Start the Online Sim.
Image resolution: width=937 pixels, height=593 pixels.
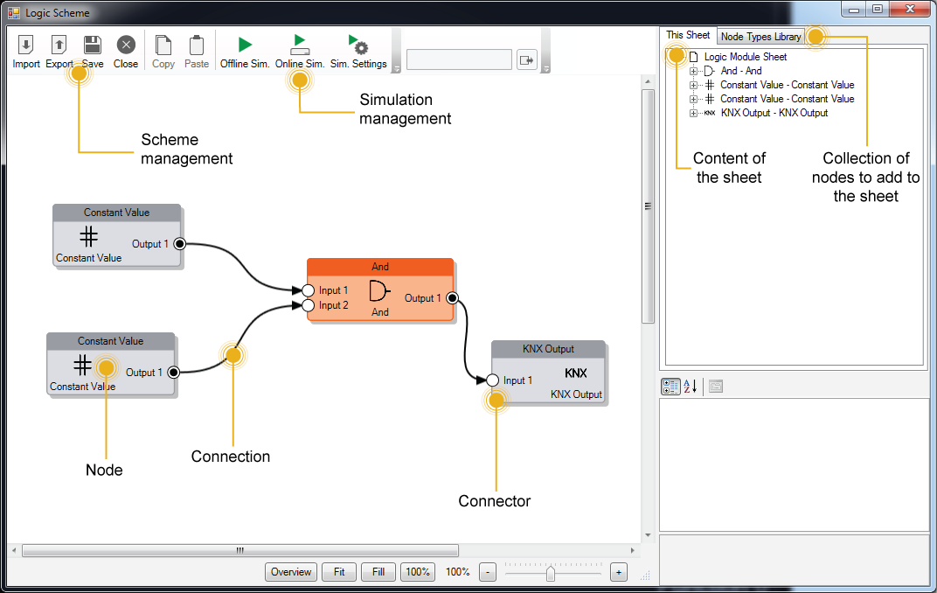pos(300,52)
